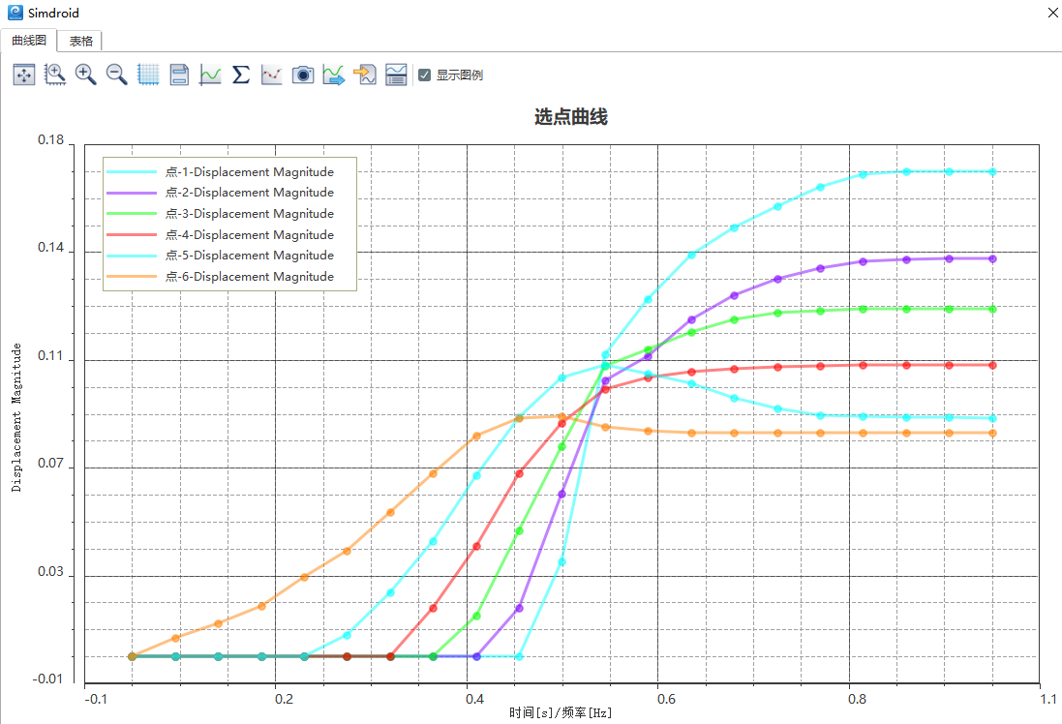
Task: Click the y-axis value 0.11
Action: point(50,355)
